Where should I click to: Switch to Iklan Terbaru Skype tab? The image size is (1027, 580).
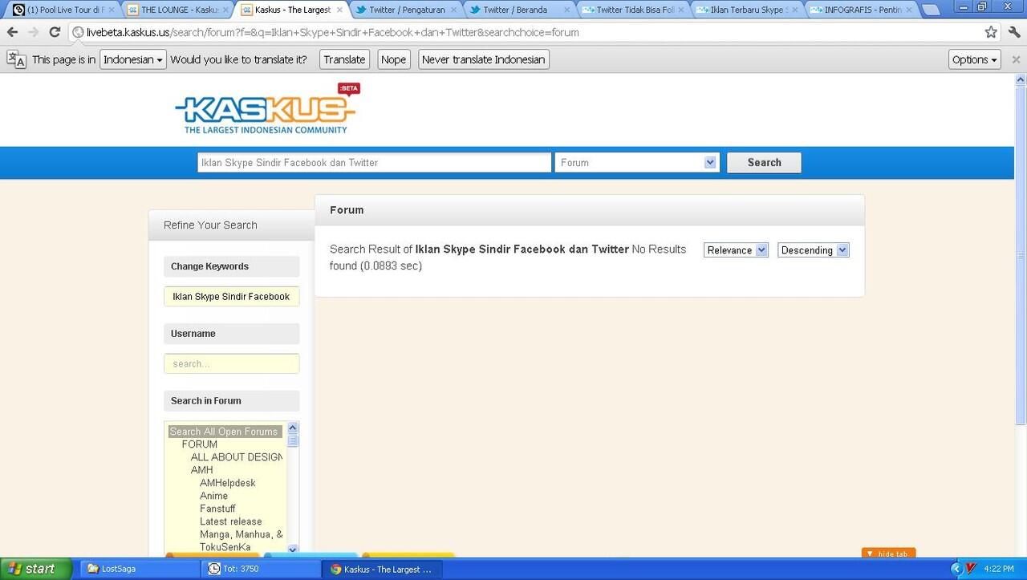click(x=747, y=10)
